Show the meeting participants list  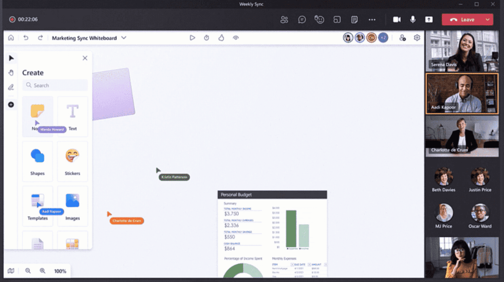coord(284,19)
